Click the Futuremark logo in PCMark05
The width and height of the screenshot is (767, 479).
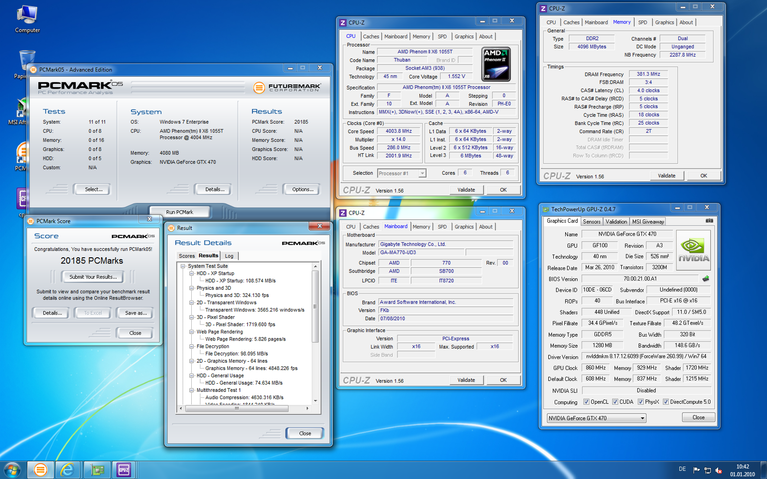coord(287,87)
